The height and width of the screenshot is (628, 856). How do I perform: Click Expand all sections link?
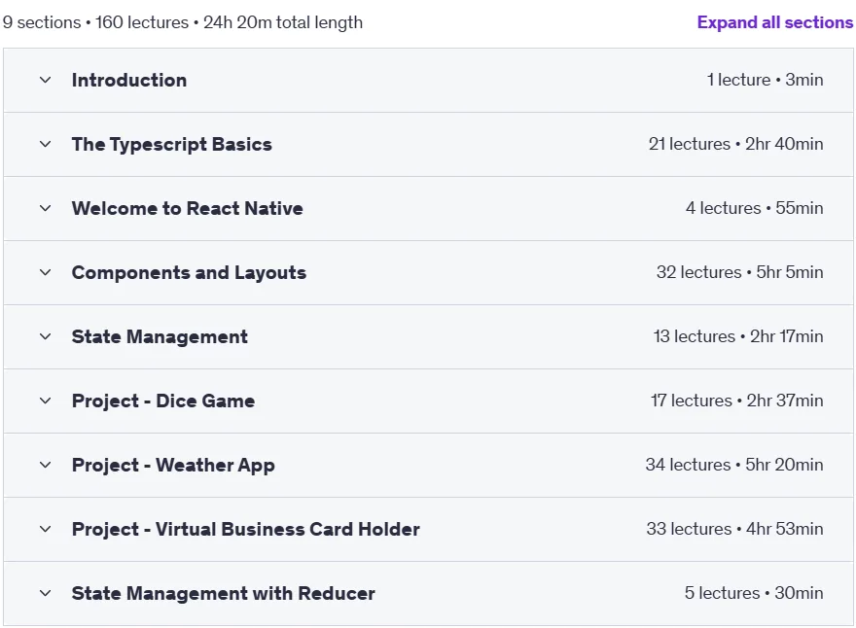pyautogui.click(x=774, y=22)
